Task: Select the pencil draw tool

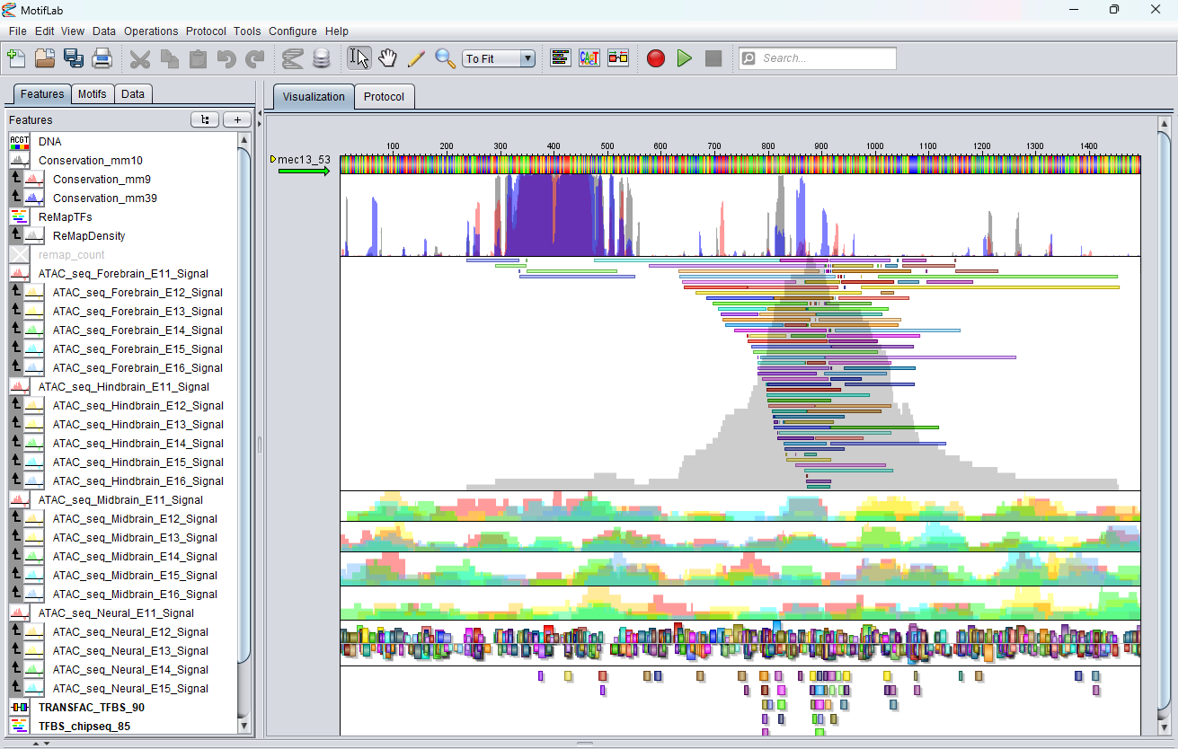Action: pos(416,58)
